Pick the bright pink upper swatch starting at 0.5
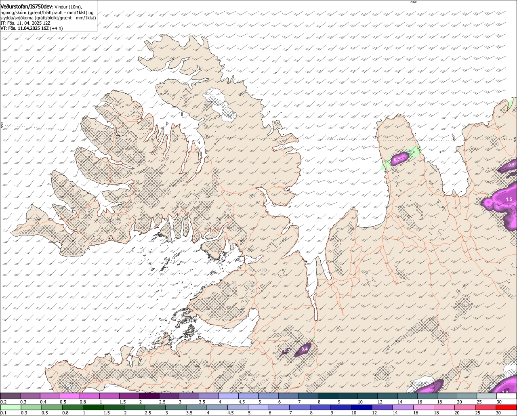Image resolution: width=517 pixels, height=416 pixels. [x=69, y=396]
